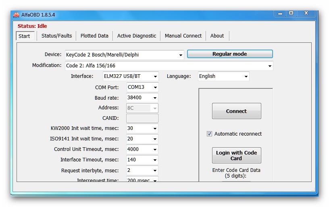The width and height of the screenshot is (329, 207).
Task: Toggle the Automatic reconnect checkbox
Action: point(209,134)
